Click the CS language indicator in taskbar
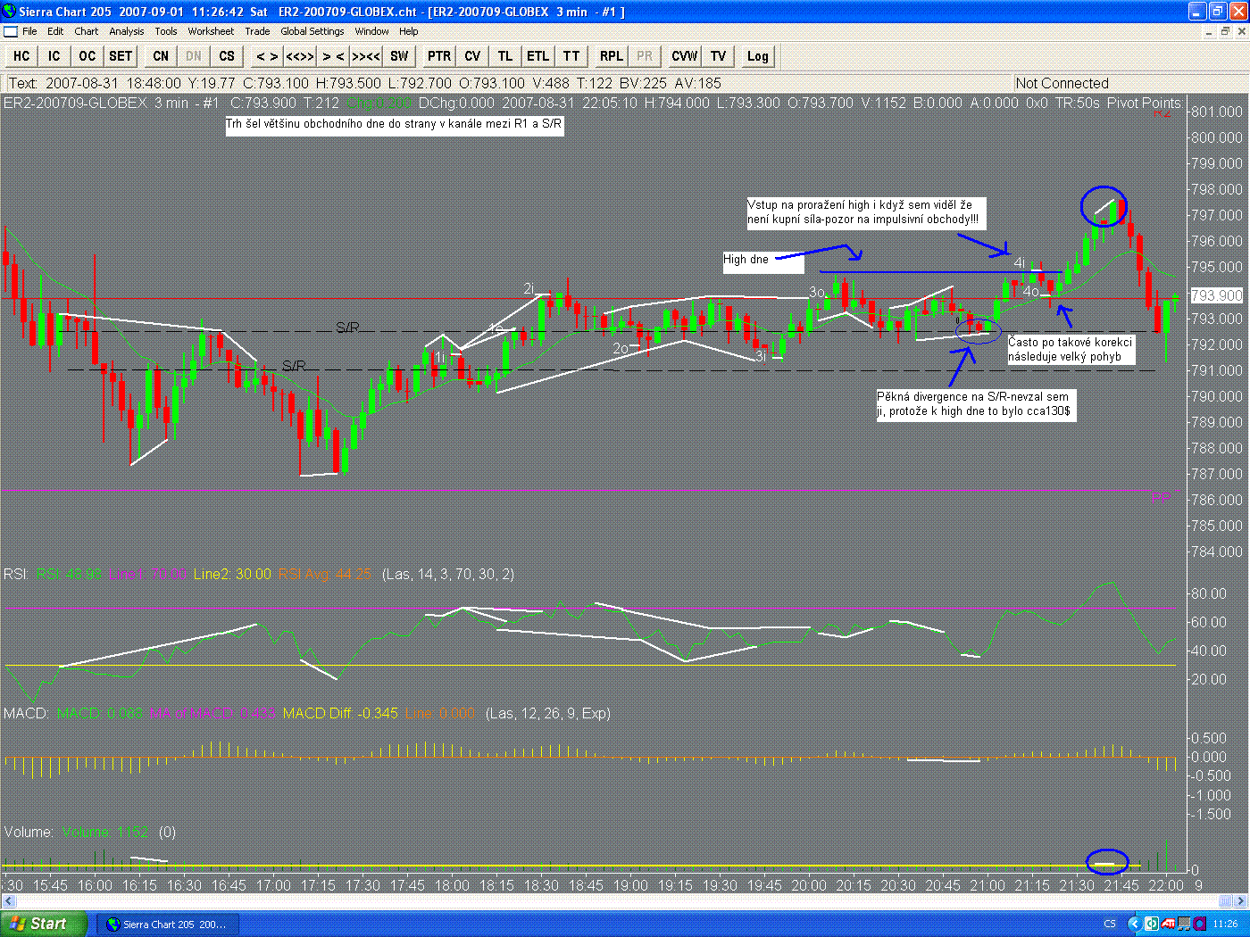The image size is (1250, 937). click(1110, 924)
